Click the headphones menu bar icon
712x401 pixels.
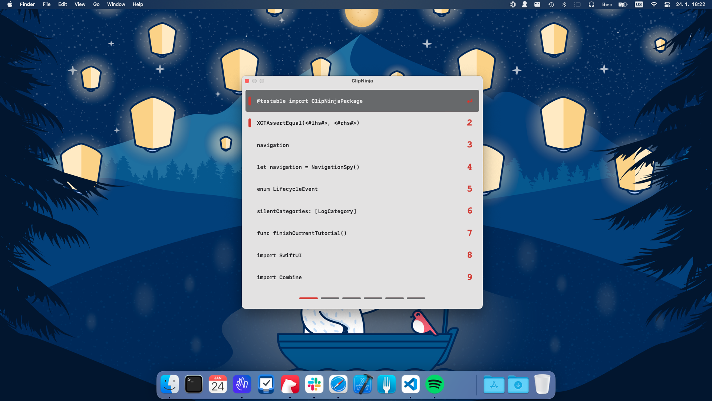pos(591,4)
